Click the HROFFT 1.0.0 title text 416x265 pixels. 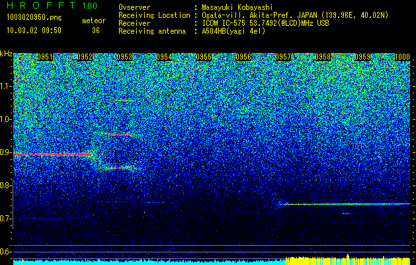click(52, 5)
